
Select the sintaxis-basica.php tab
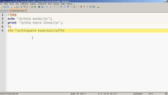click(18, 11)
